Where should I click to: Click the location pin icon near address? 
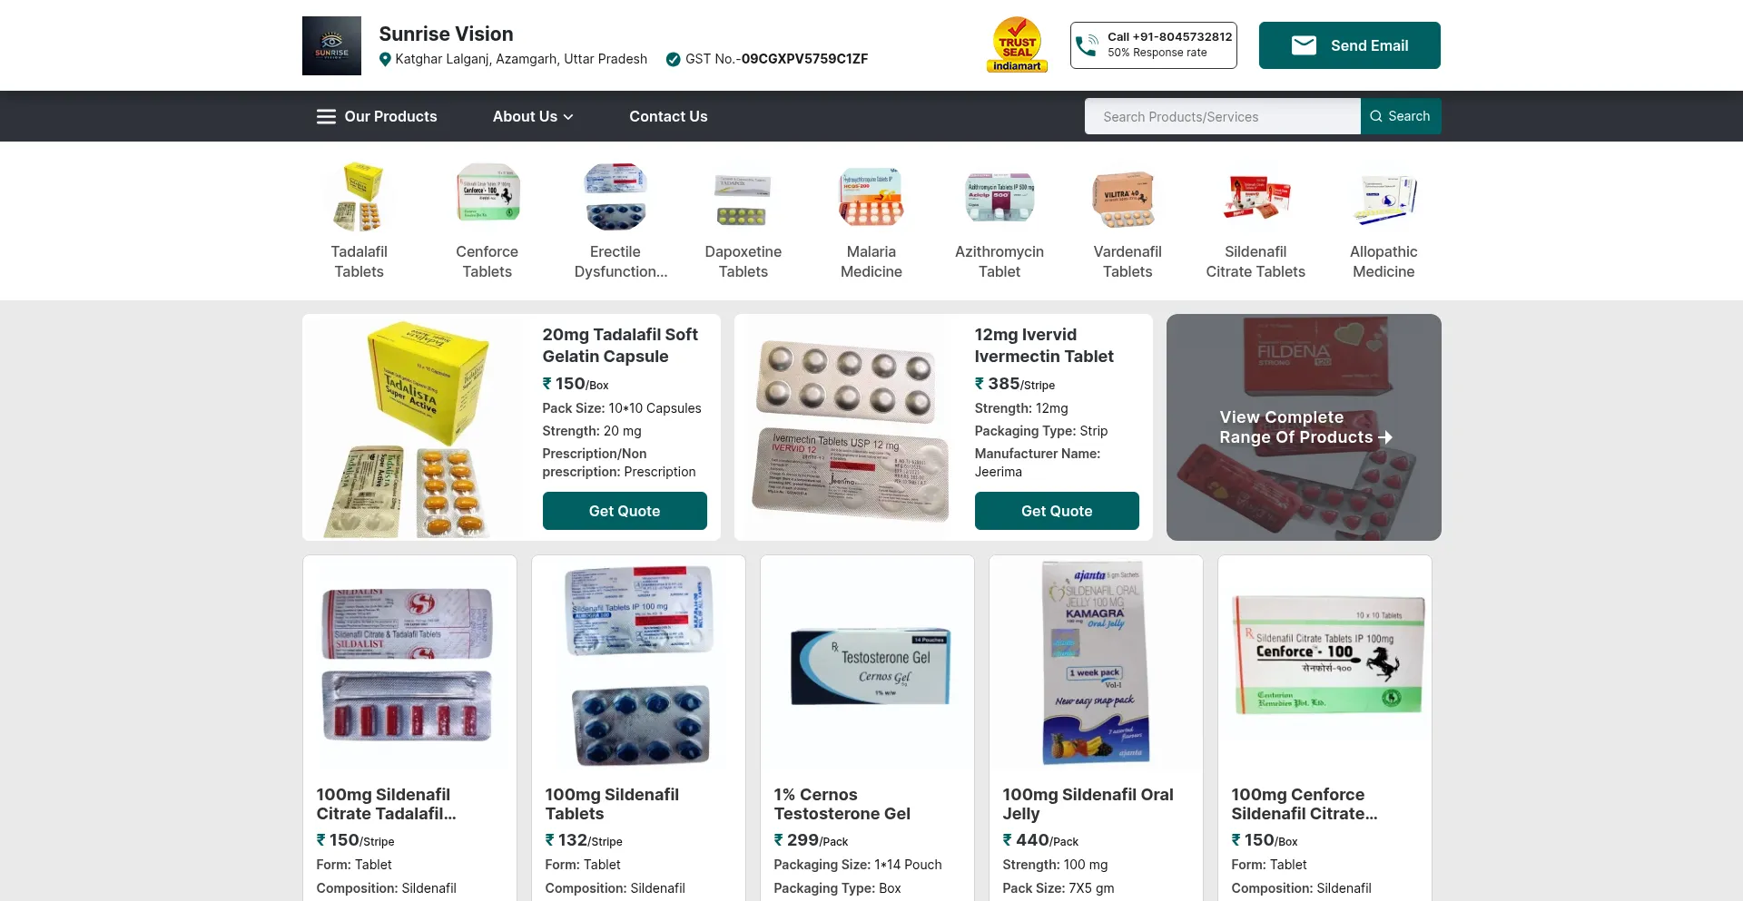385,60
